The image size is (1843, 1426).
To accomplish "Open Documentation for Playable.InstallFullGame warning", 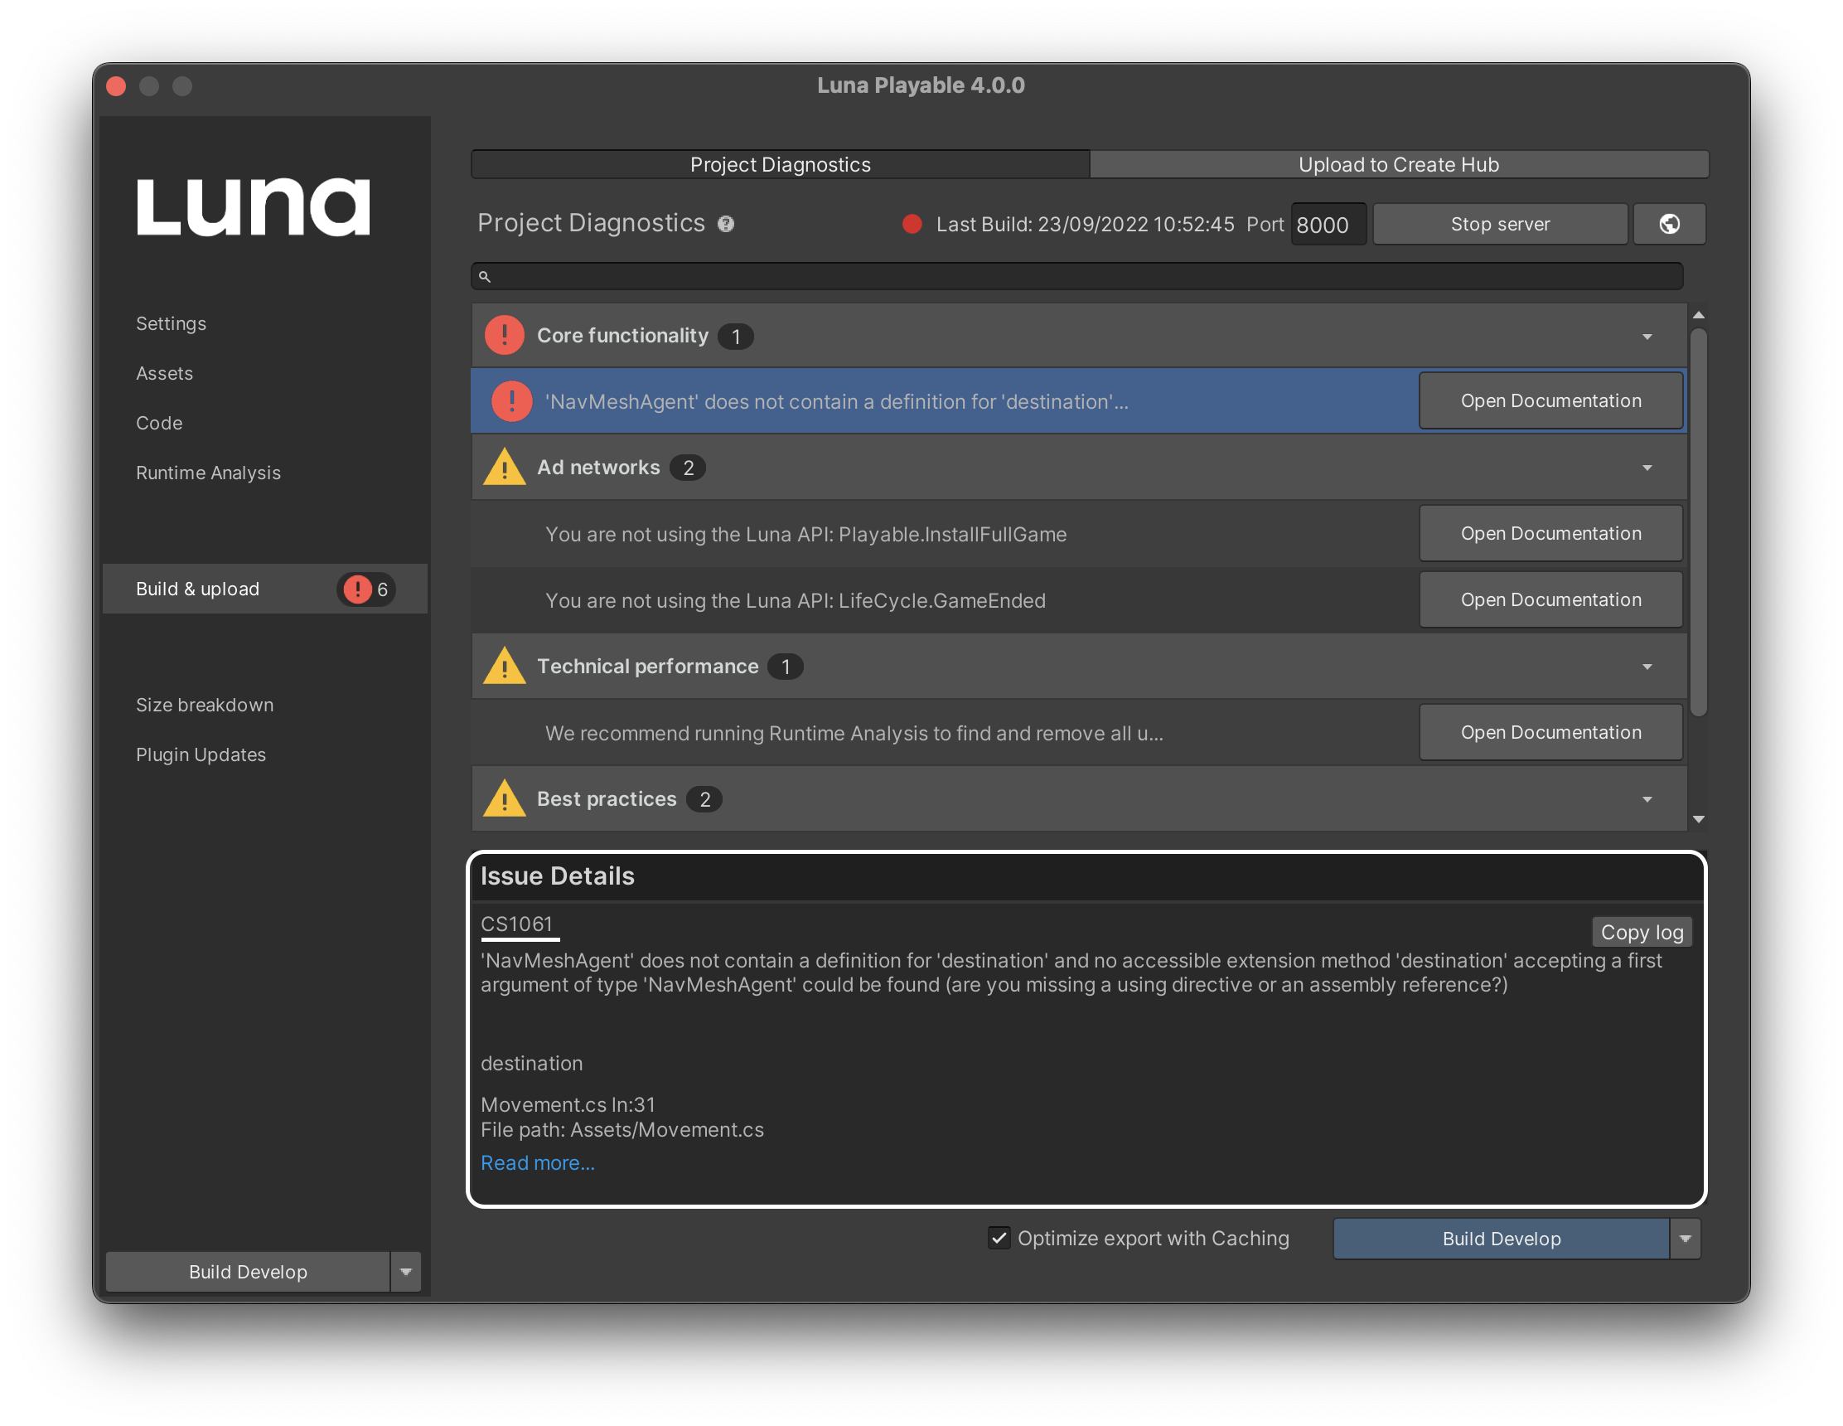I will (1551, 534).
